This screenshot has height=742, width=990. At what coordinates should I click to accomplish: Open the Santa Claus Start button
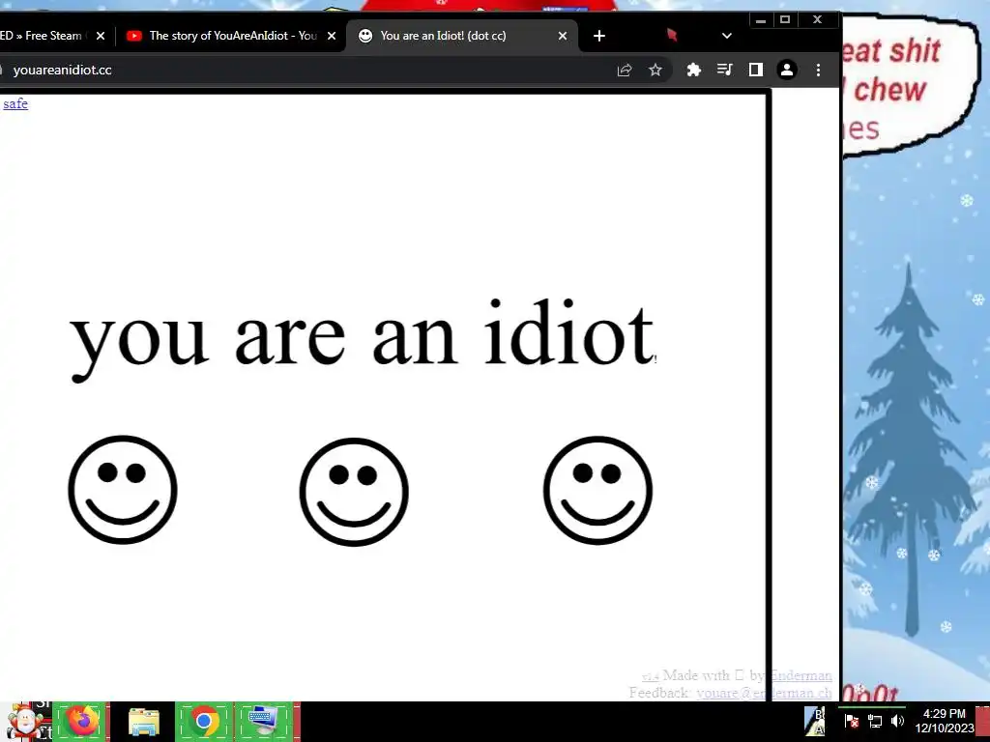pyautogui.click(x=25, y=722)
